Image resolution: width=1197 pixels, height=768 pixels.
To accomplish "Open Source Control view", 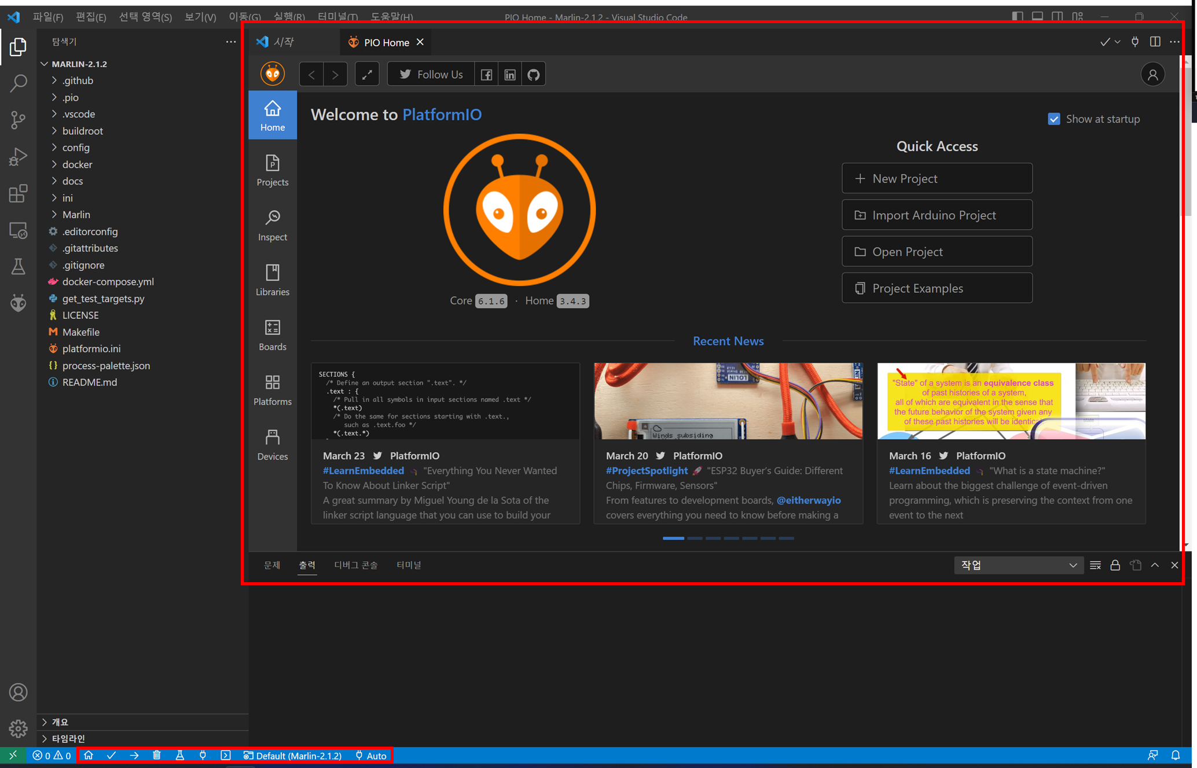I will pos(18,120).
